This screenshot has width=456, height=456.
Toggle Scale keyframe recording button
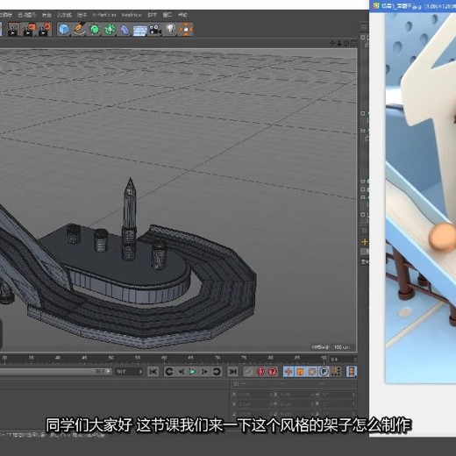click(300, 372)
